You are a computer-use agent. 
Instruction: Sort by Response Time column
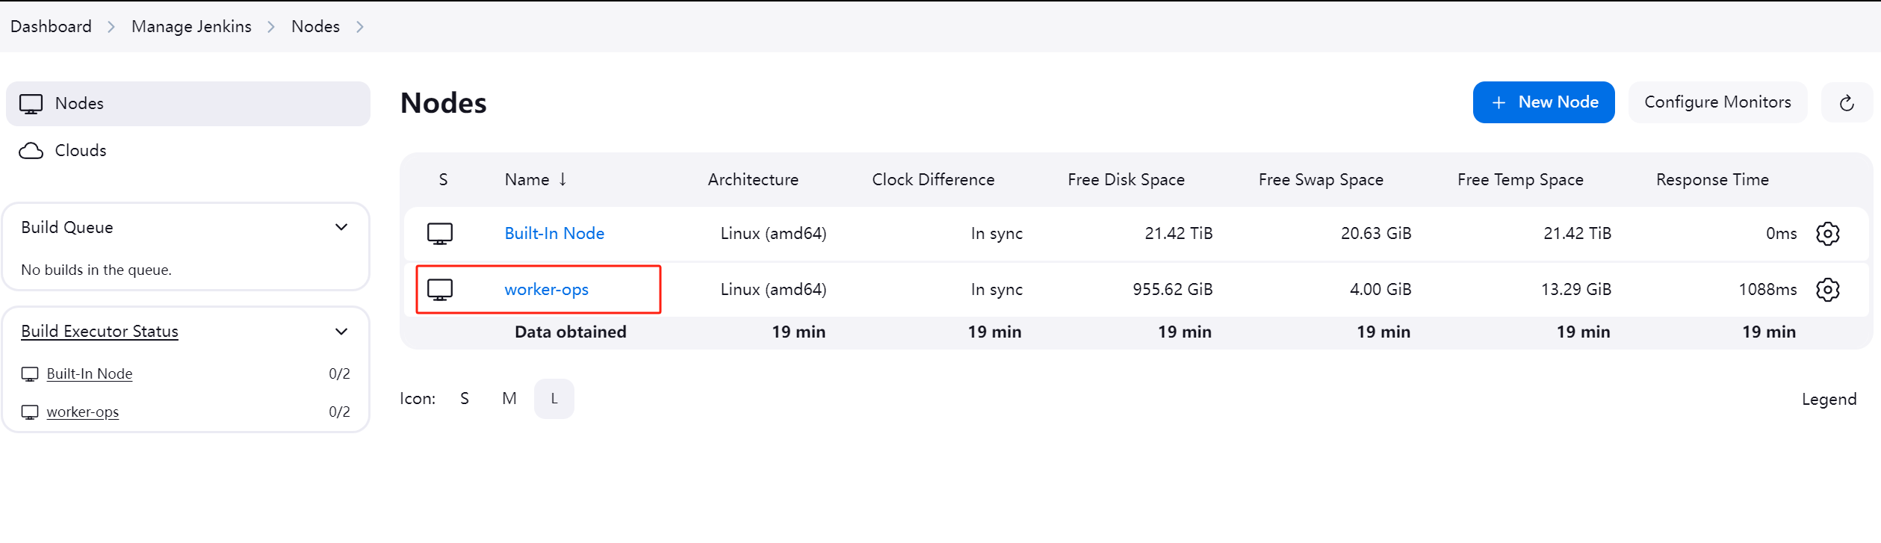tap(1712, 180)
